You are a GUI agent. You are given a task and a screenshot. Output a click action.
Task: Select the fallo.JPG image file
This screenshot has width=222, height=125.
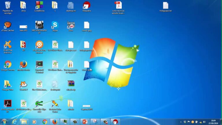(x=23, y=28)
